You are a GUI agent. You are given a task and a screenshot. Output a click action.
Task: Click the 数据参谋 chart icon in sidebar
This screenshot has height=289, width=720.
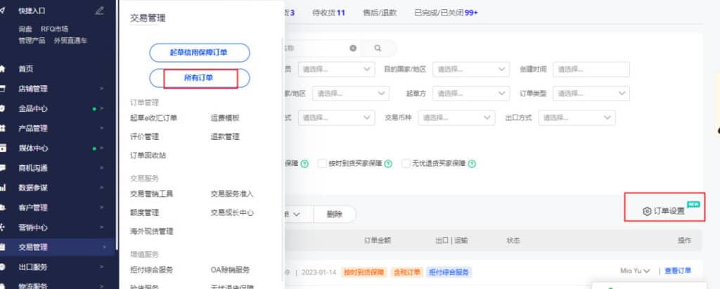[x=4, y=188]
